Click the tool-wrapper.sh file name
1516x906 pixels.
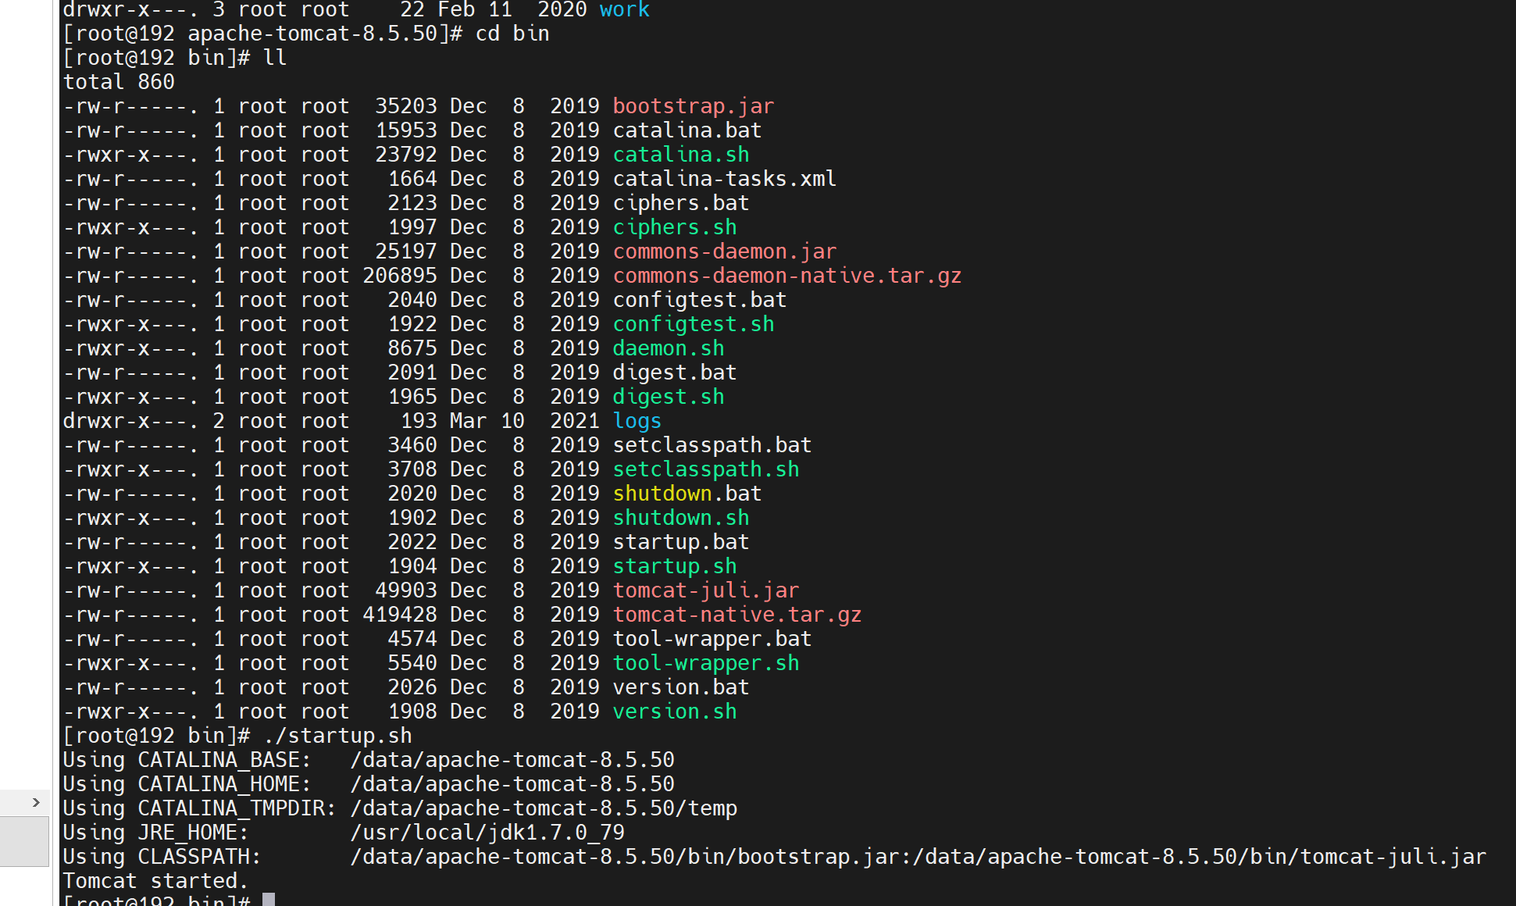coord(705,663)
